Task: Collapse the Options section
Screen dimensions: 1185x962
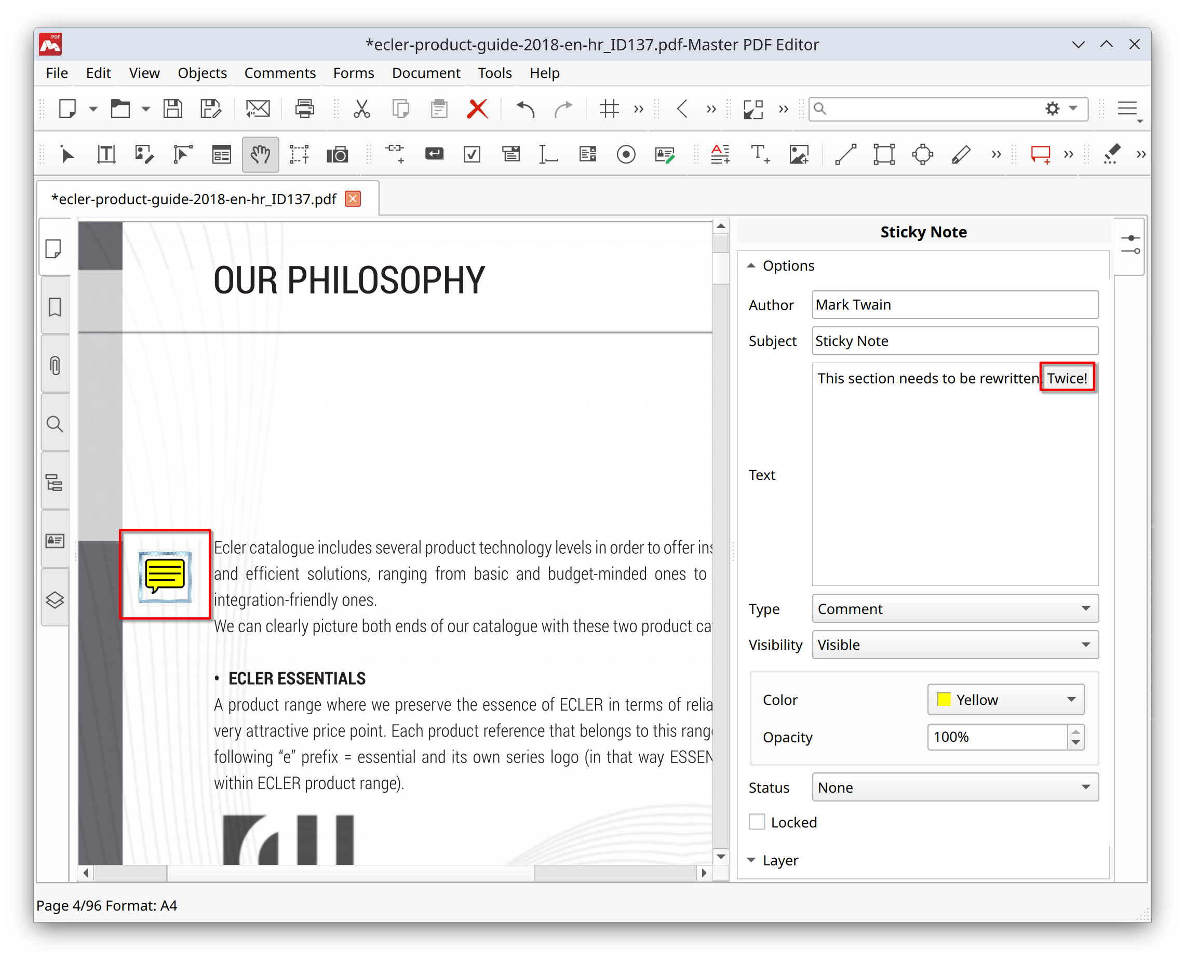Action: (752, 265)
